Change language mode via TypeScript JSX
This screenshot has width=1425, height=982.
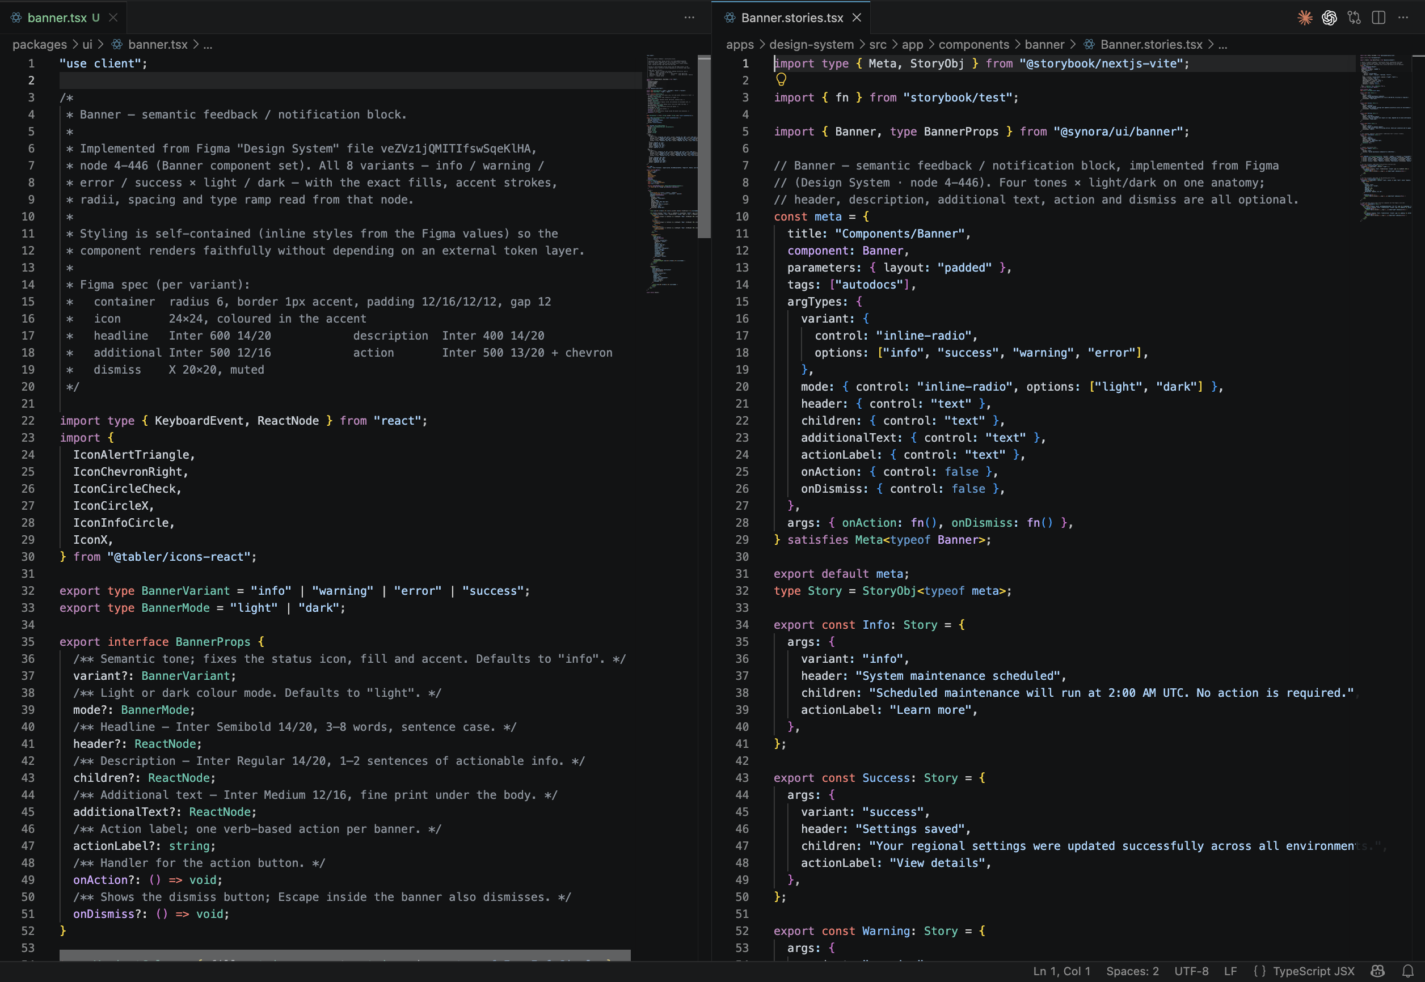1314,971
